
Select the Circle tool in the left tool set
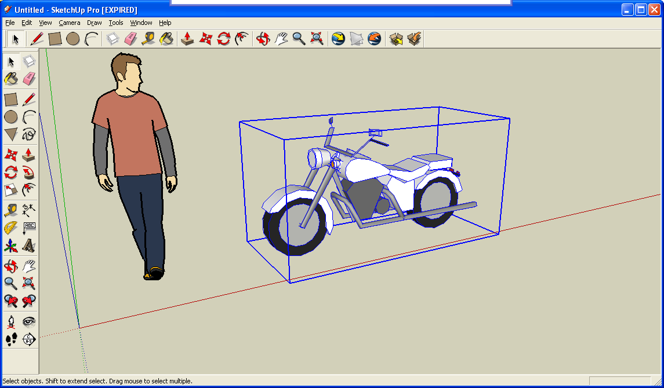tap(10, 117)
